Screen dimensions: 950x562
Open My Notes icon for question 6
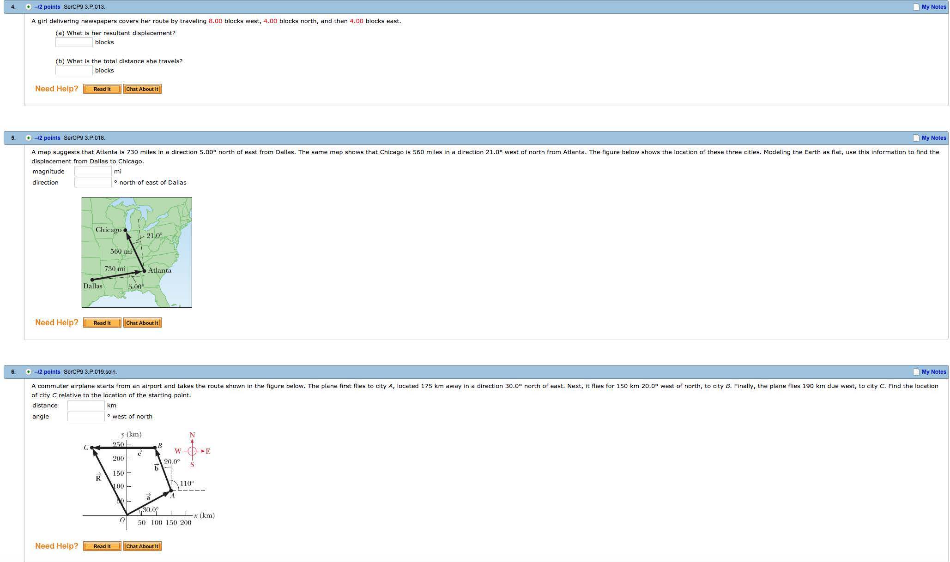point(916,372)
